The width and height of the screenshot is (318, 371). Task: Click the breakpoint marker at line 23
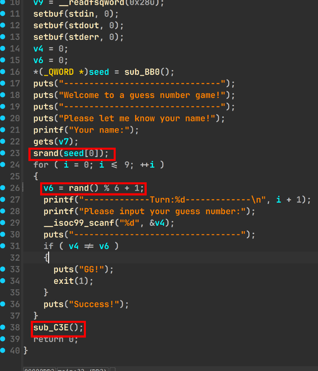[3, 154]
